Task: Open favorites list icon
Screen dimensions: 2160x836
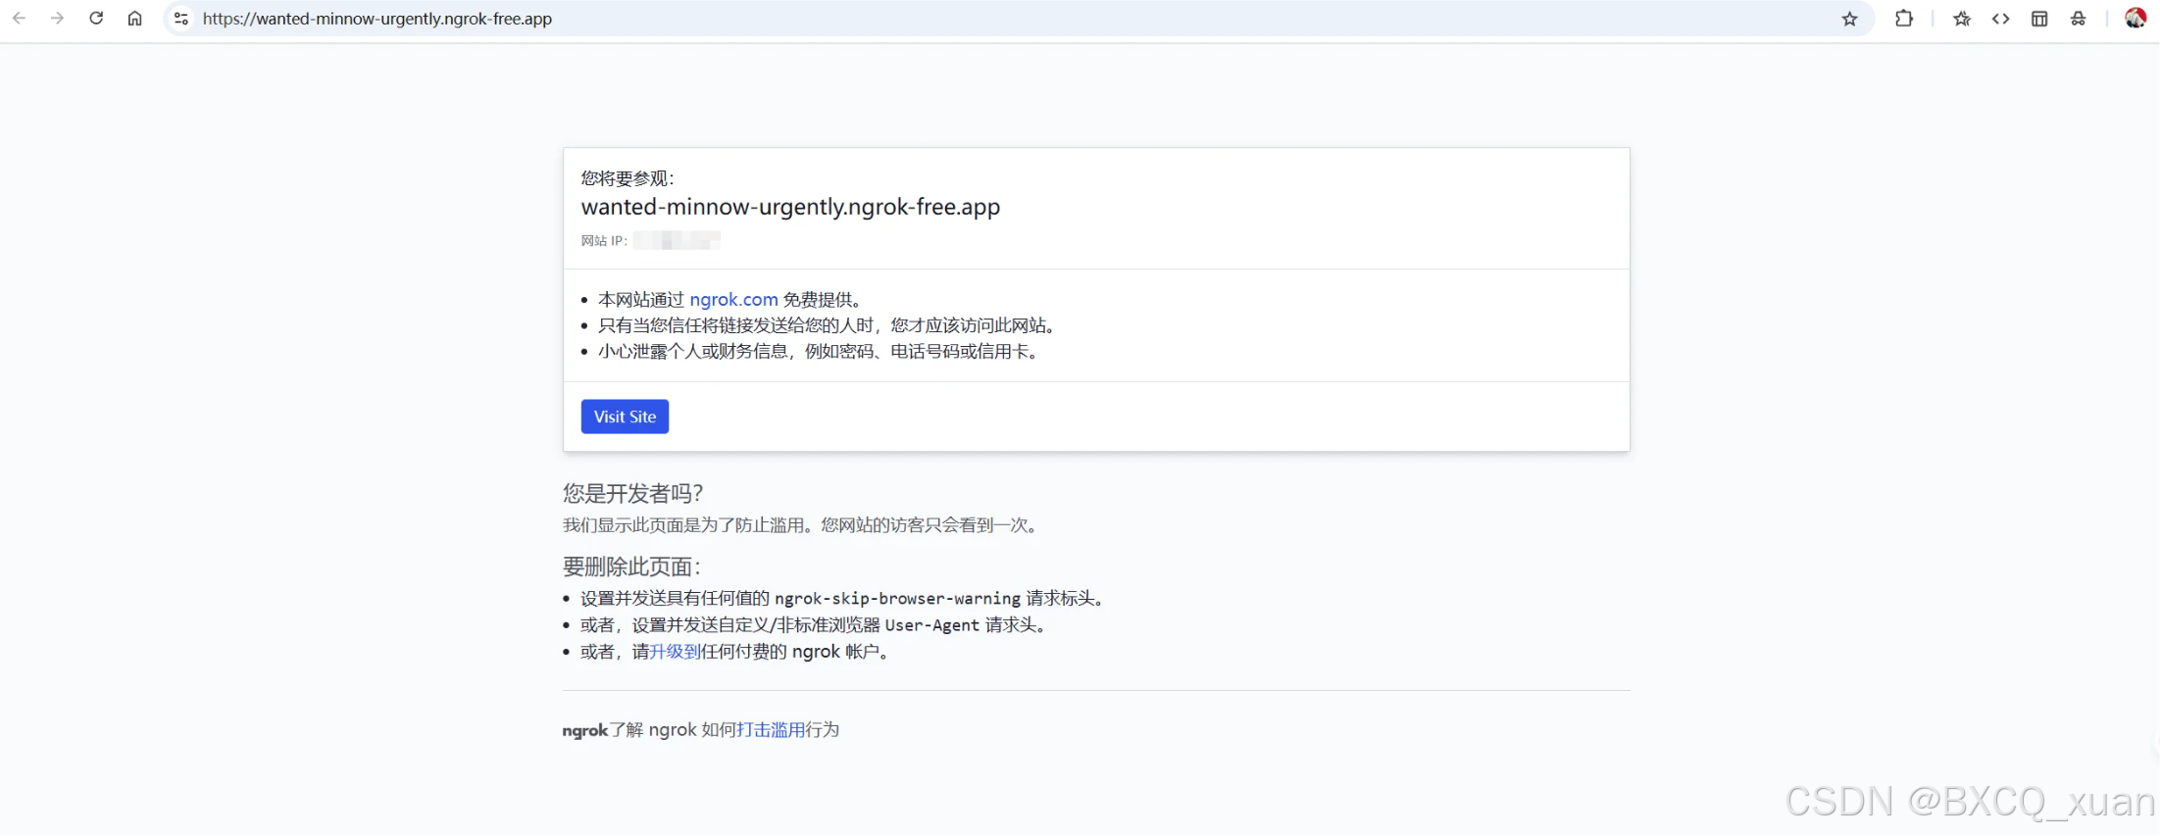Action: 1962,19
